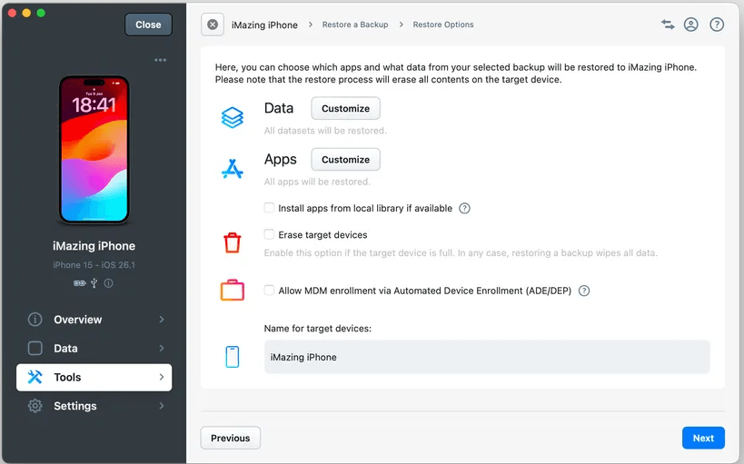Click the blue Next button
The height and width of the screenshot is (464, 744).
click(703, 438)
